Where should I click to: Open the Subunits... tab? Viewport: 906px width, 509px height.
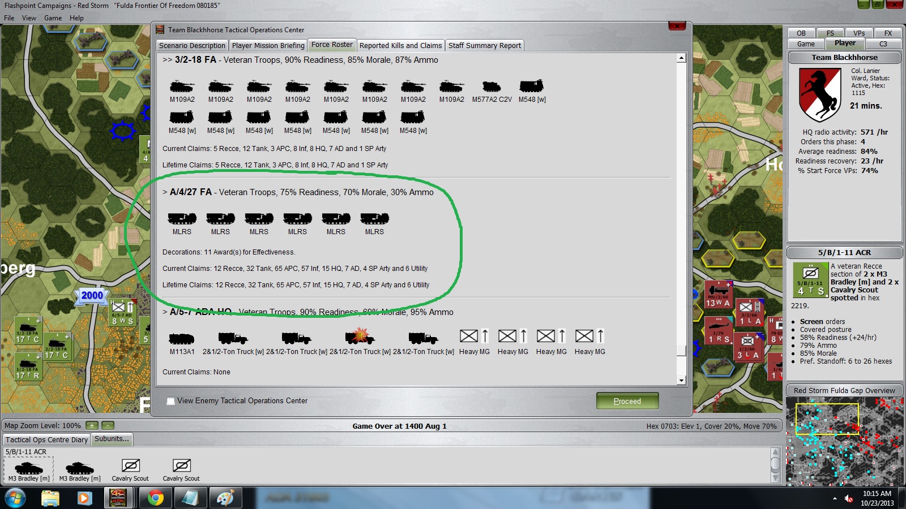(x=112, y=439)
